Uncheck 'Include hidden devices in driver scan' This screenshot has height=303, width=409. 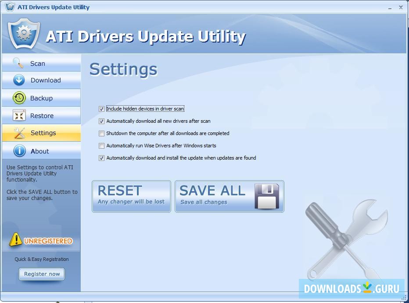click(101, 109)
